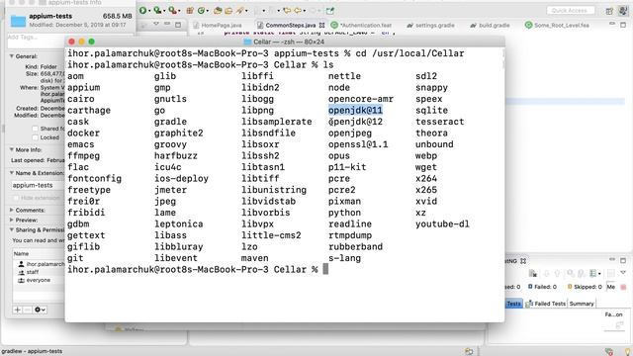
Task: Click the appium entry in Terminal listing
Action: [x=83, y=88]
